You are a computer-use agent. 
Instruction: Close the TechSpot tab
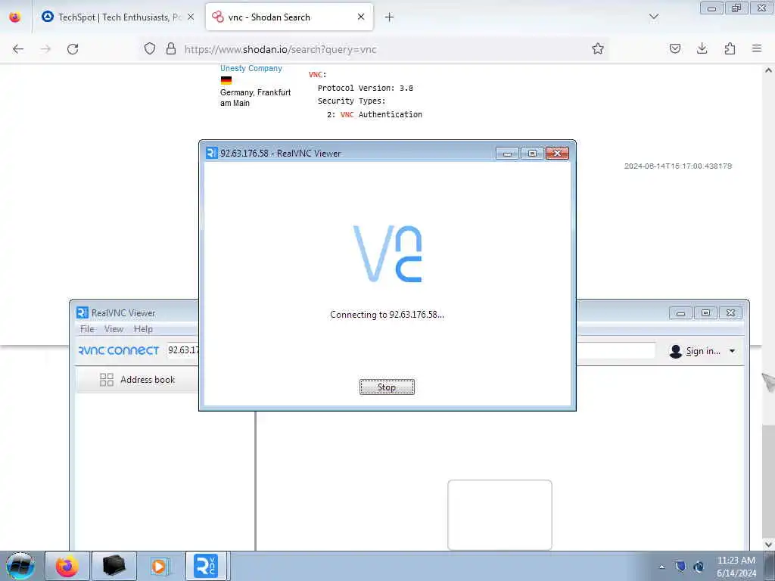191,17
